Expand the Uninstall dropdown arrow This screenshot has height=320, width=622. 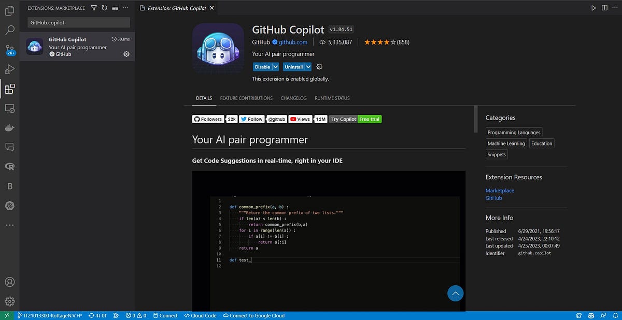308,67
